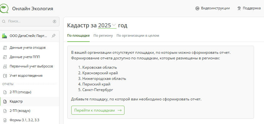
Task: Select the По площадке tab
Action: tap(78, 36)
